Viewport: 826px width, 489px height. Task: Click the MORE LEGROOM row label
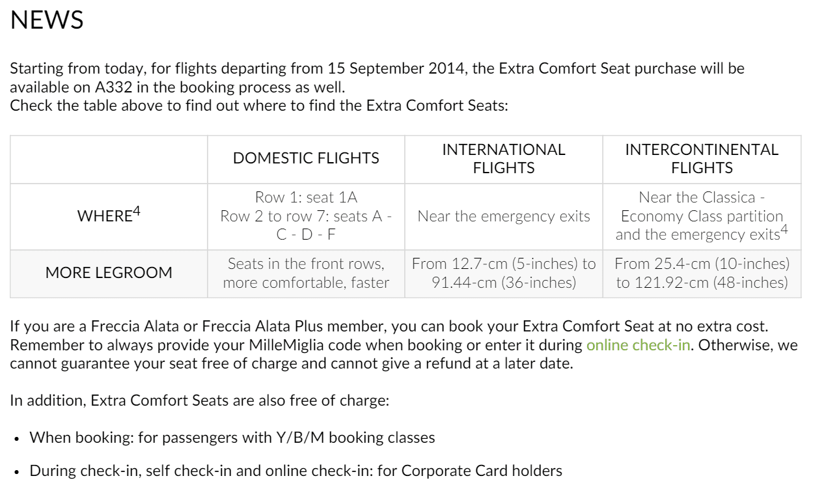coord(109,273)
